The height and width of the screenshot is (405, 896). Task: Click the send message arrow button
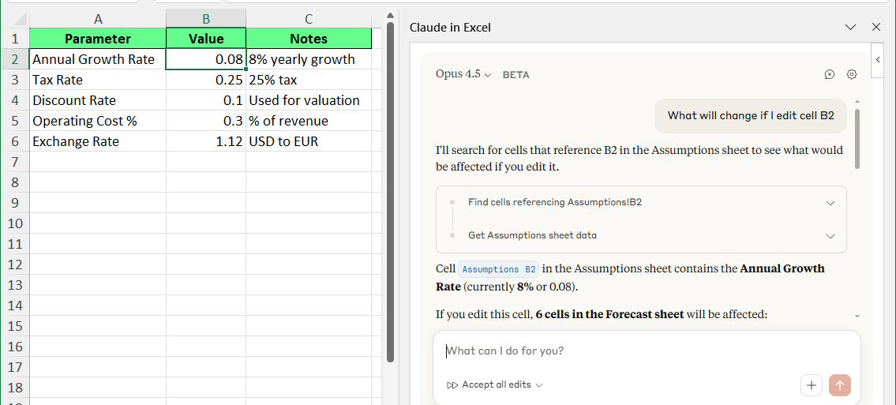(839, 385)
